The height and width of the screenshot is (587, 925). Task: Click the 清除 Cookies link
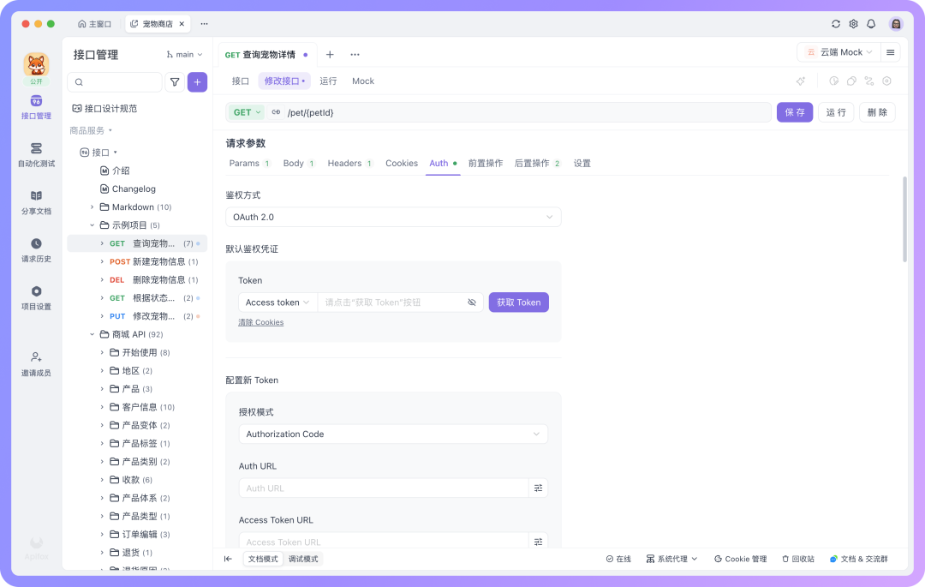[260, 322]
